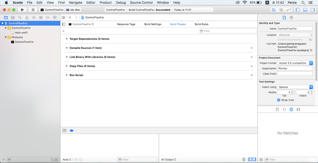Toggle breakpoint activation in the debug bar
The height and width of the screenshot is (163, 318).
[72, 130]
